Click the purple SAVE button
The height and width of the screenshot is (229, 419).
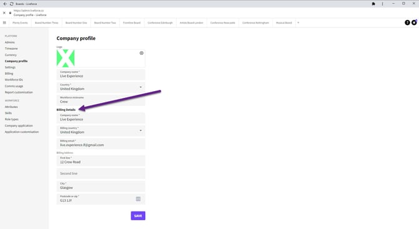pyautogui.click(x=138, y=216)
